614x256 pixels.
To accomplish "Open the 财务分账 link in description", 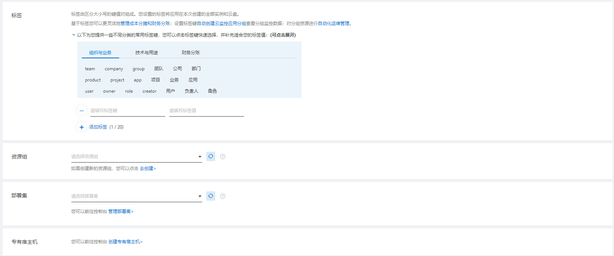I will point(161,24).
